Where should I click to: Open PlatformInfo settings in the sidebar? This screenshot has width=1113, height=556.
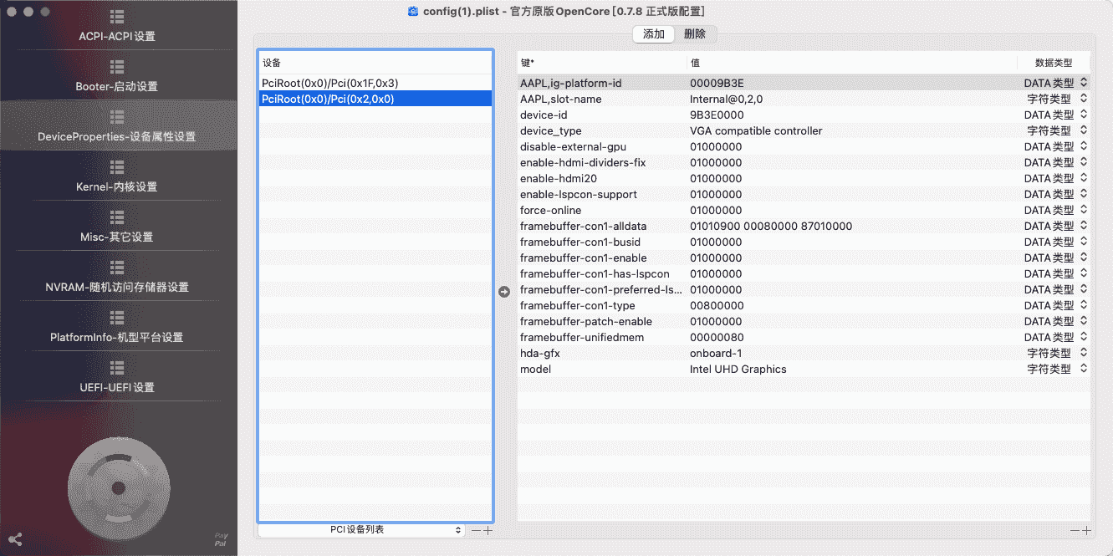coord(117,328)
